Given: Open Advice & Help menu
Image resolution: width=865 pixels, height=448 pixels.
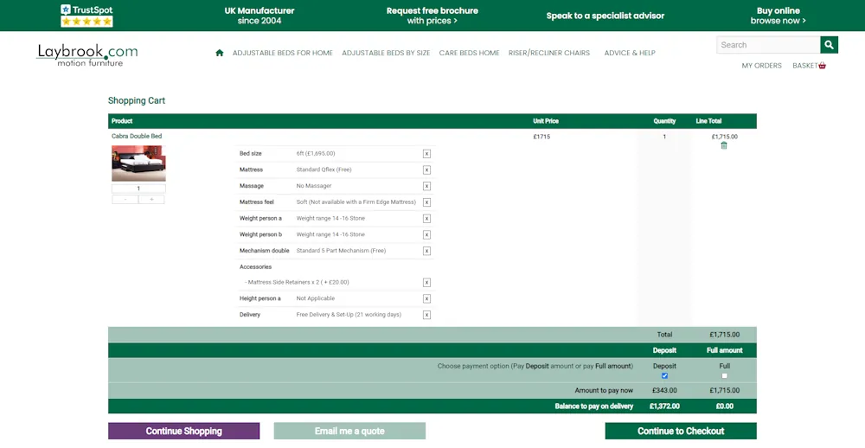Looking at the screenshot, I should 630,53.
